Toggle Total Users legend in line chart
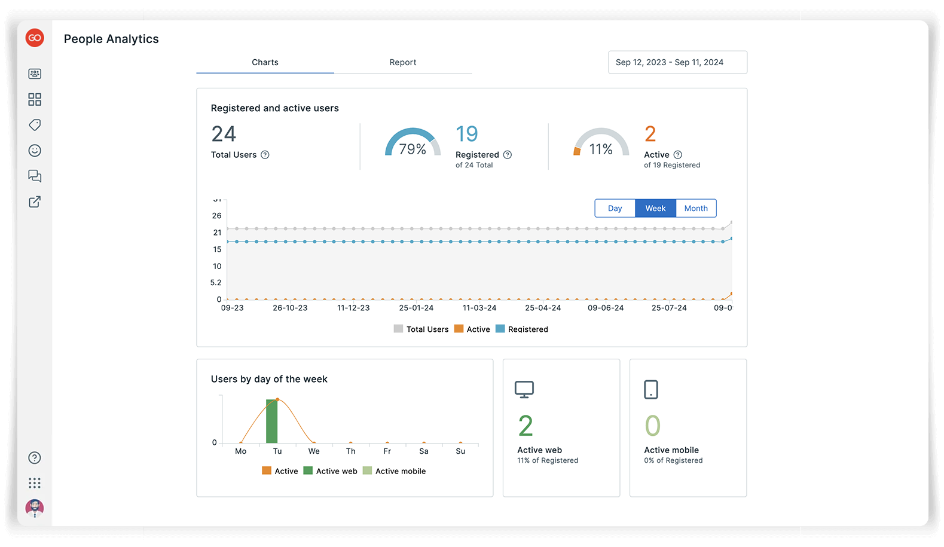944x547 pixels. [x=421, y=329]
